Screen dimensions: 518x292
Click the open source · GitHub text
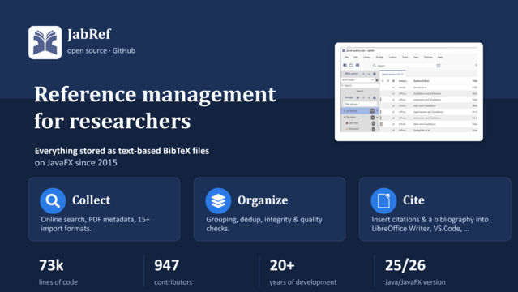coord(101,50)
